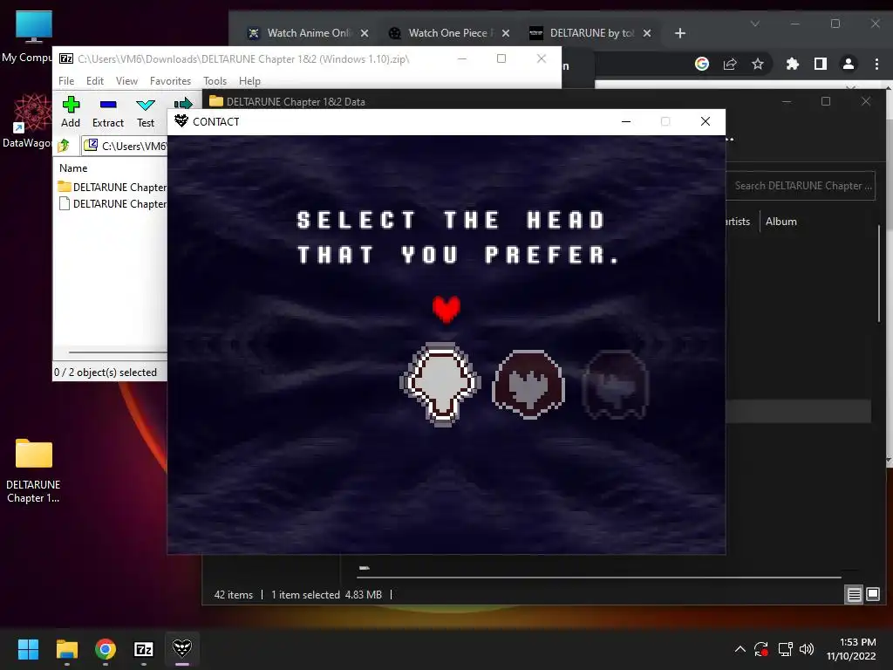Toggle Chrome side panel icon
The height and width of the screenshot is (670, 893).
[x=820, y=64]
